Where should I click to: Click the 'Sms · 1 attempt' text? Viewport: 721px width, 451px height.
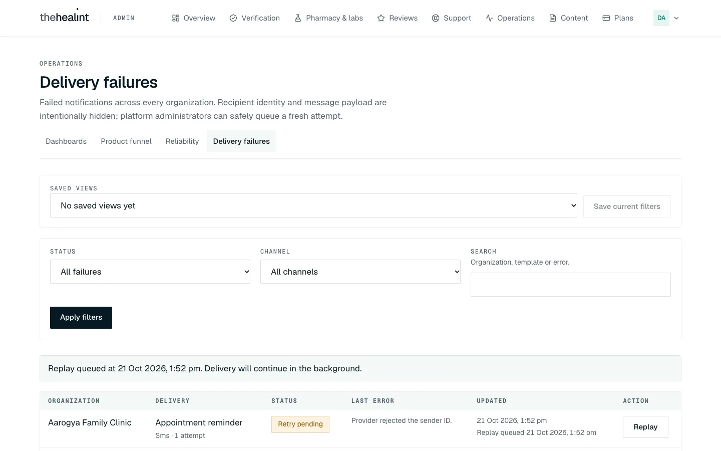coord(180,436)
